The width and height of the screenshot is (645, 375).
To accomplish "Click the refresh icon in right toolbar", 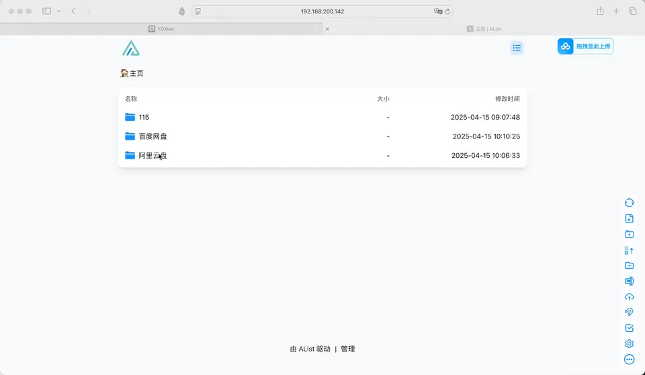I will tap(630, 202).
